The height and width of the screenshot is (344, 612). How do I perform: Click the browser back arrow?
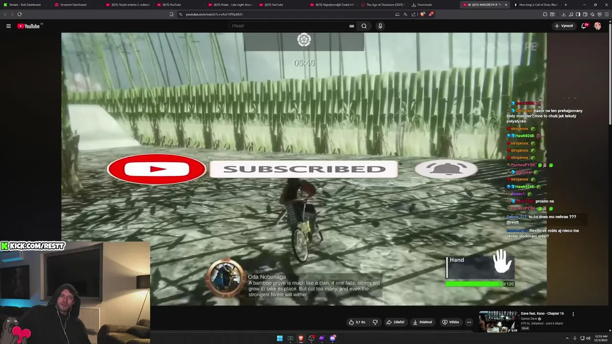pos(5,14)
